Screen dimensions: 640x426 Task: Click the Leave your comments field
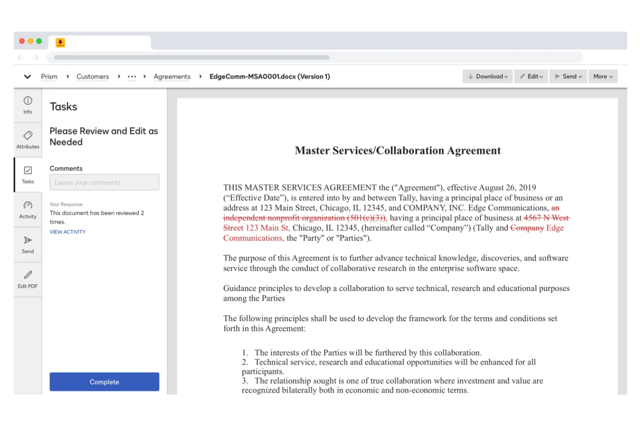tap(104, 182)
